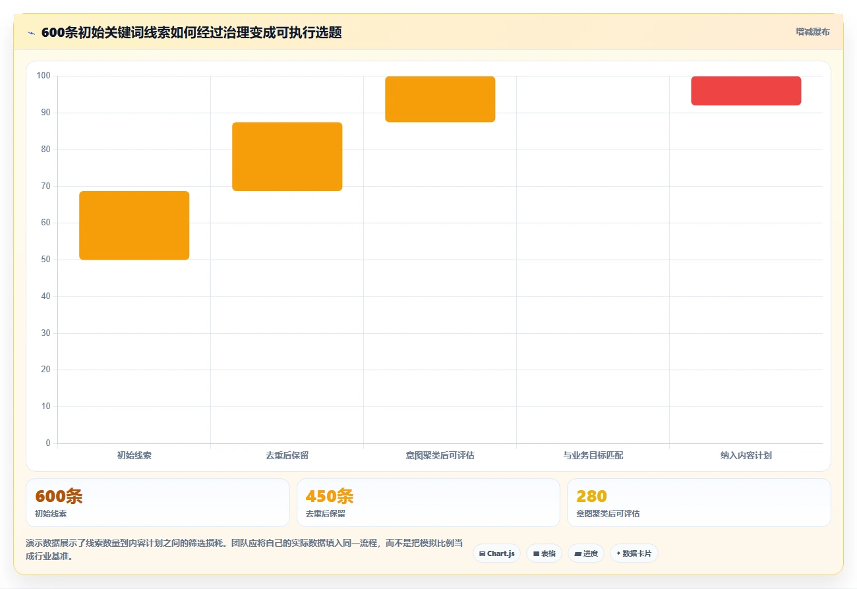Screen dimensions: 857x589
Task: Click the Chart.js tag chip
Action: point(496,553)
